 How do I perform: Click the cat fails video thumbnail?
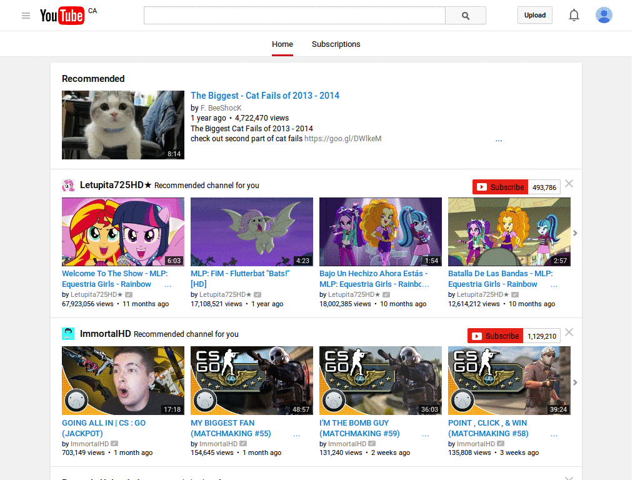[122, 125]
